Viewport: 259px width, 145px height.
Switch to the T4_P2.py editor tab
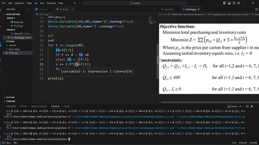tap(64, 9)
